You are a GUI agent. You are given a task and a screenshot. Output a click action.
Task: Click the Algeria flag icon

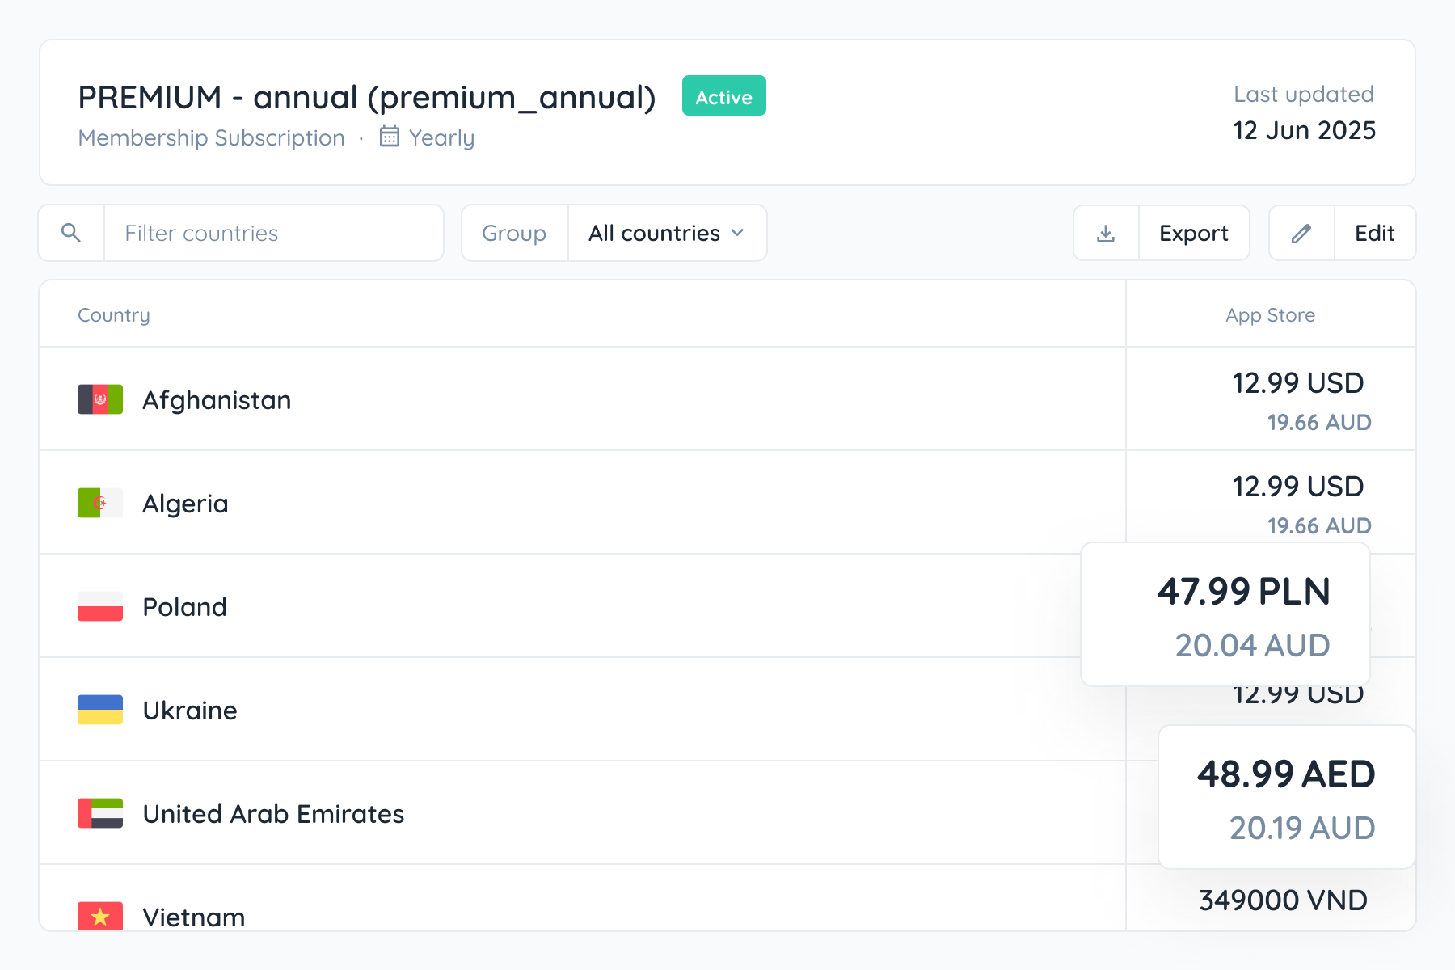coord(100,503)
